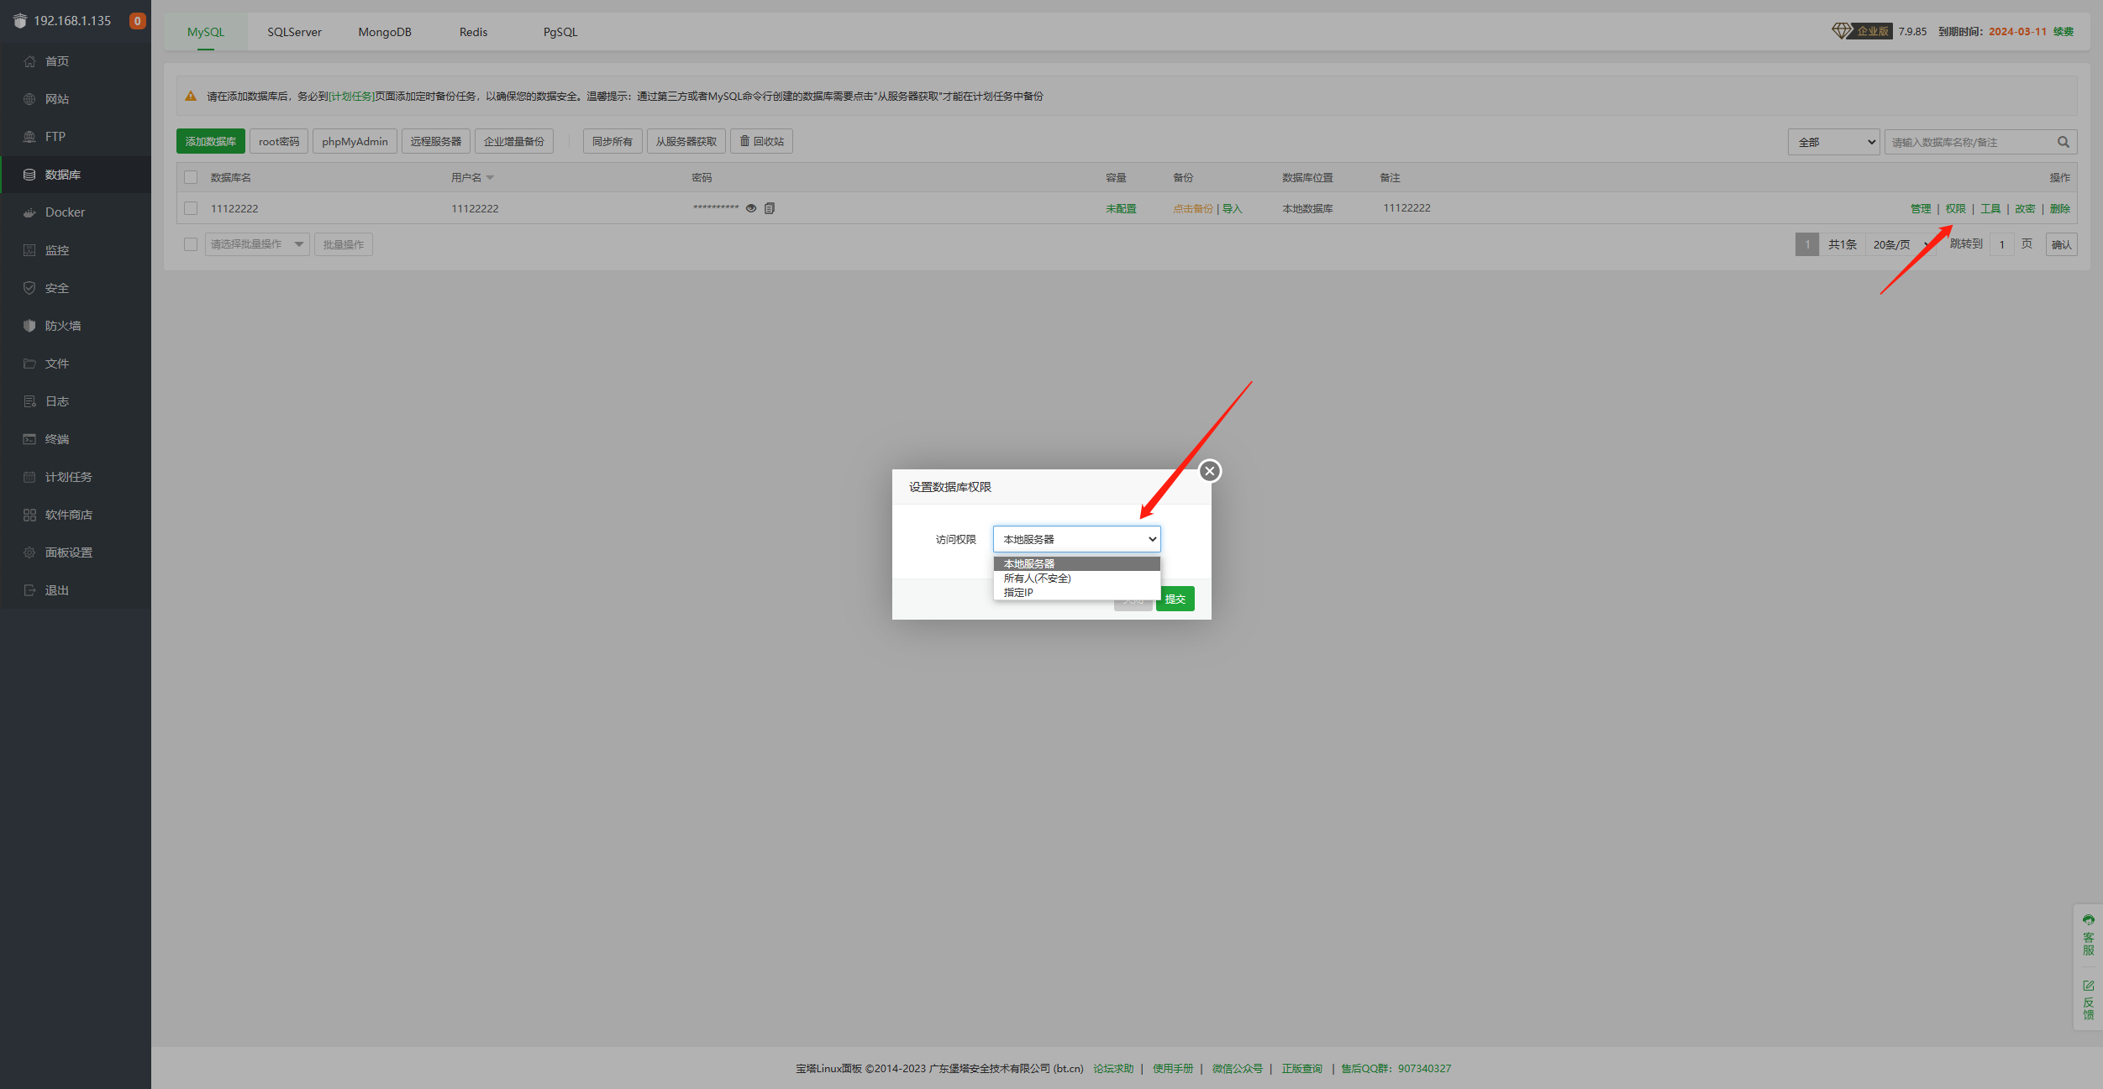Screen dimensions: 2103x1089
Task: Open the 反馈 feedback widget
Action: click(2088, 999)
